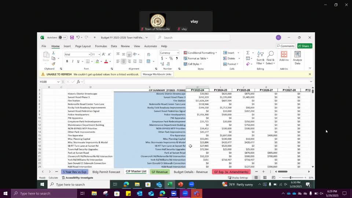Click the Accessibility: Investigate status
The width and height of the screenshot is (352, 198).
pos(78,177)
